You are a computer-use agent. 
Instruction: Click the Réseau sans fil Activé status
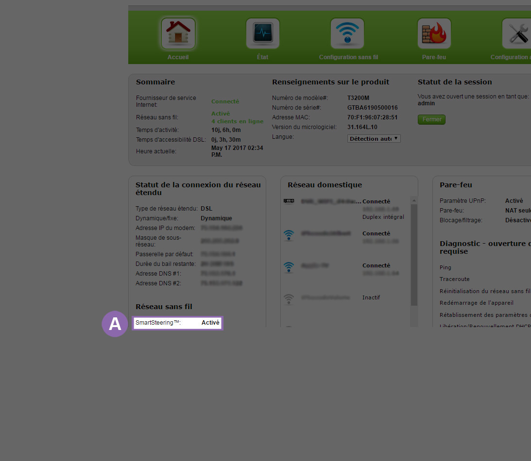[221, 114]
